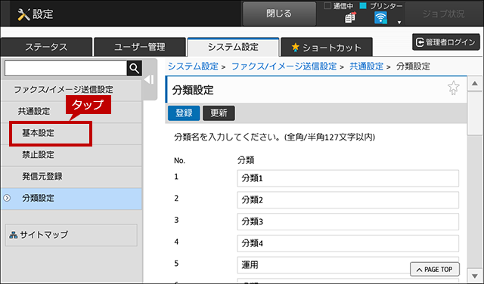Open the サイトマップ button
Viewport: 484px width, 284px height.
click(x=71, y=235)
